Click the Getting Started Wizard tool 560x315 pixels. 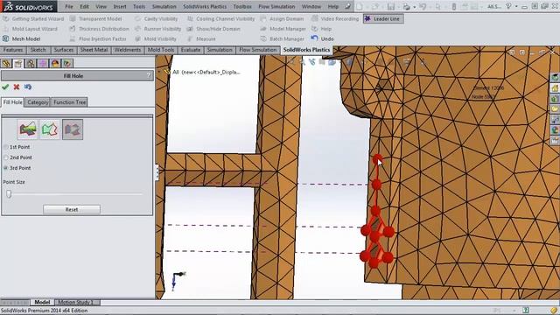[x=33, y=18]
